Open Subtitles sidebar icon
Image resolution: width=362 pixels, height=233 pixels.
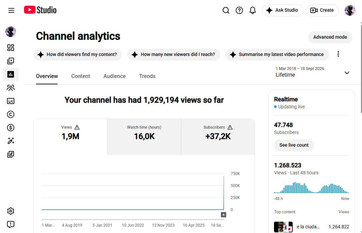click(11, 101)
